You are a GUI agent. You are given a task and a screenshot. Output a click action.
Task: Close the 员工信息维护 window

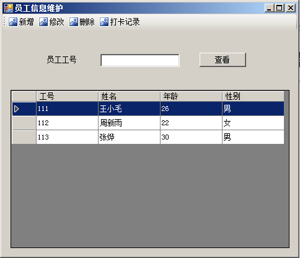(291, 8)
